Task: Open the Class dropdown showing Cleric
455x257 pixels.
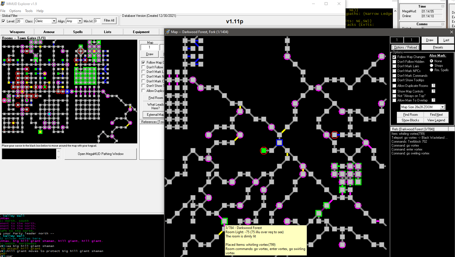Action: click(54, 21)
